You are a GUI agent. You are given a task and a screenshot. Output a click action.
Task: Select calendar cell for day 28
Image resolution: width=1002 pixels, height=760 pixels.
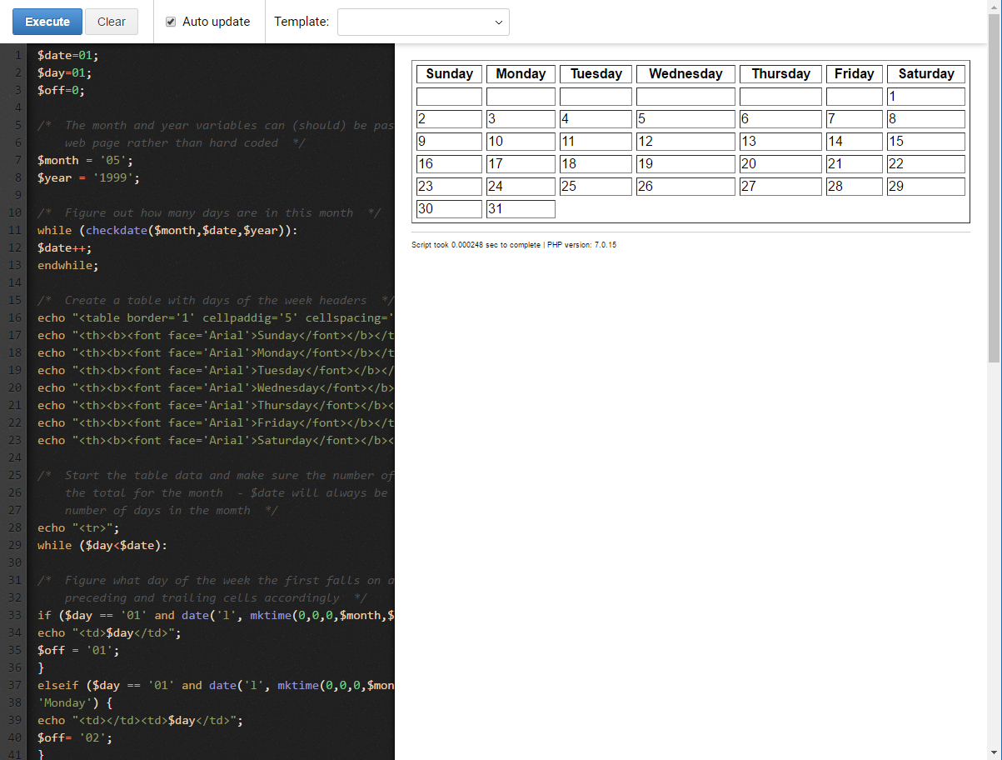[x=855, y=187]
